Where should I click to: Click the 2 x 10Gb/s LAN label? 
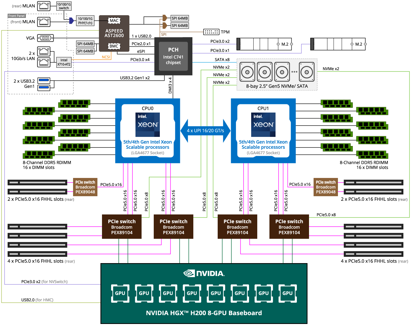23,56
